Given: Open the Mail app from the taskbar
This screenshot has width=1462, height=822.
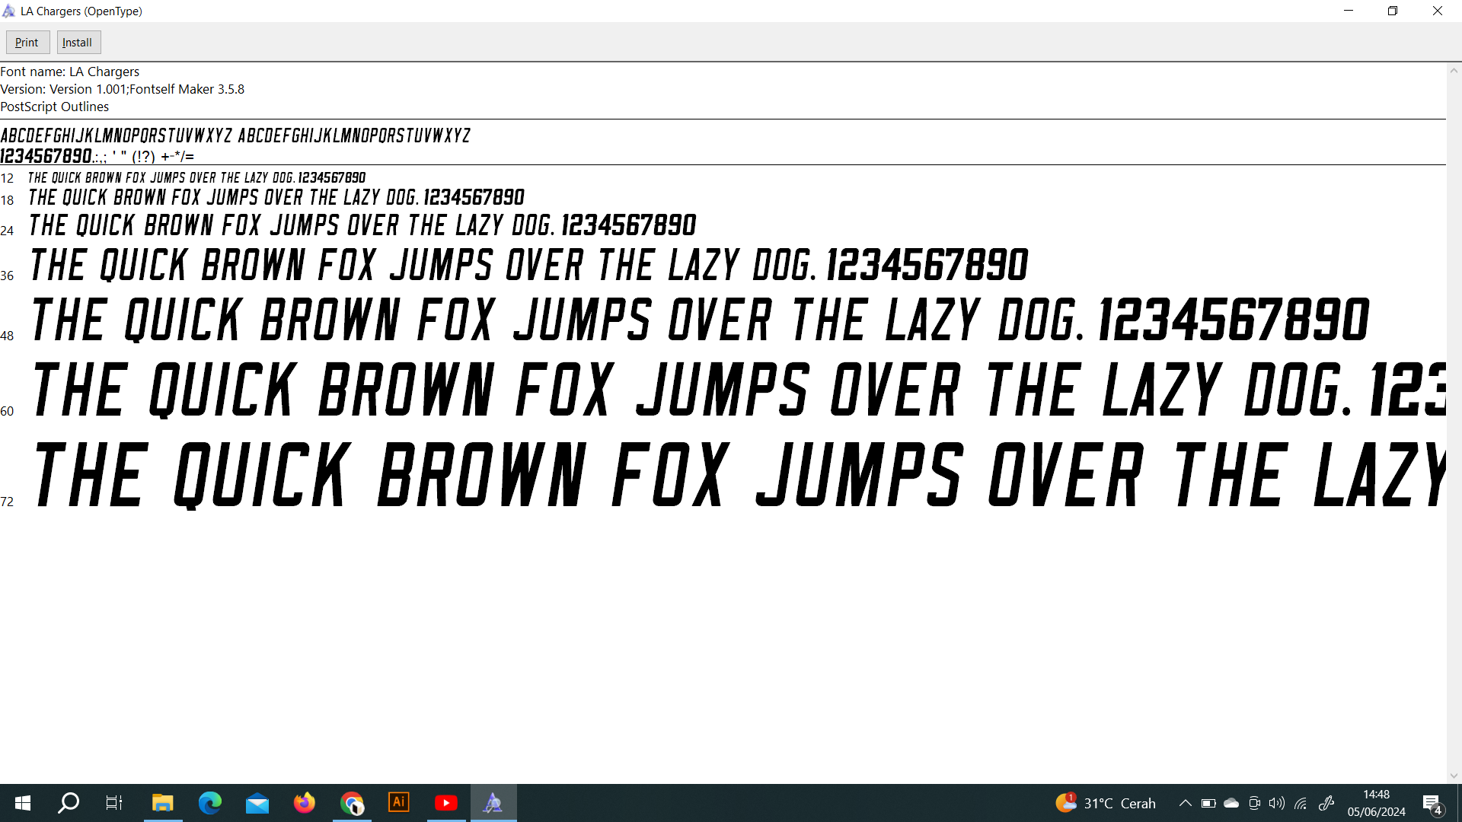Looking at the screenshot, I should pyautogui.click(x=257, y=803).
